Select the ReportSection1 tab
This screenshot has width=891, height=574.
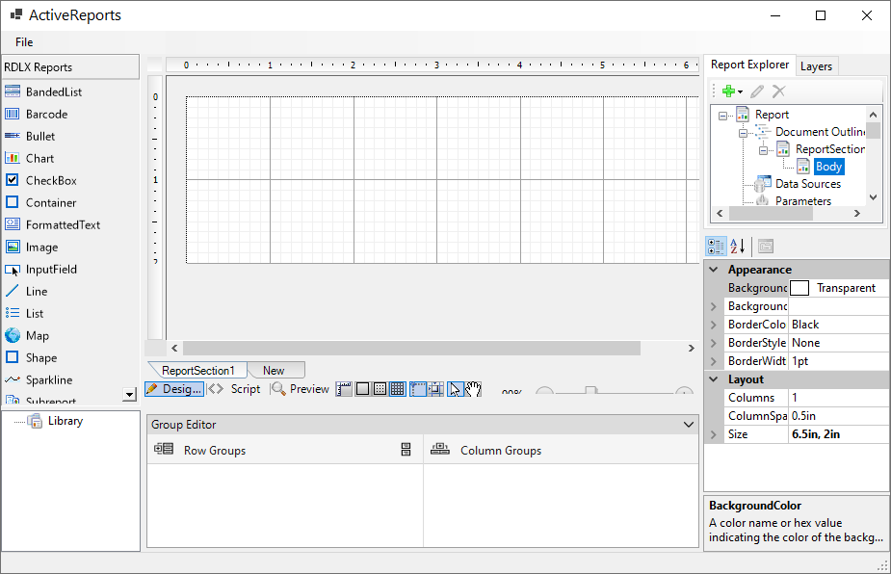pos(197,371)
